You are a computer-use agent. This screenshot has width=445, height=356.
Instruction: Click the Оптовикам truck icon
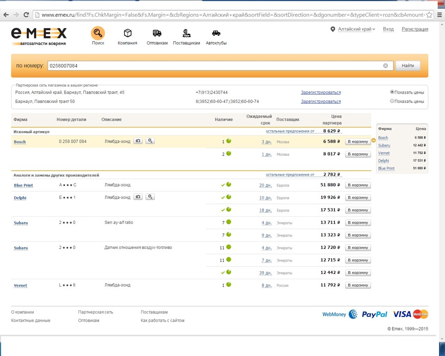click(157, 33)
